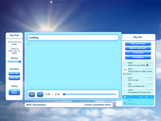Click the track progress slider handle

point(64,94)
